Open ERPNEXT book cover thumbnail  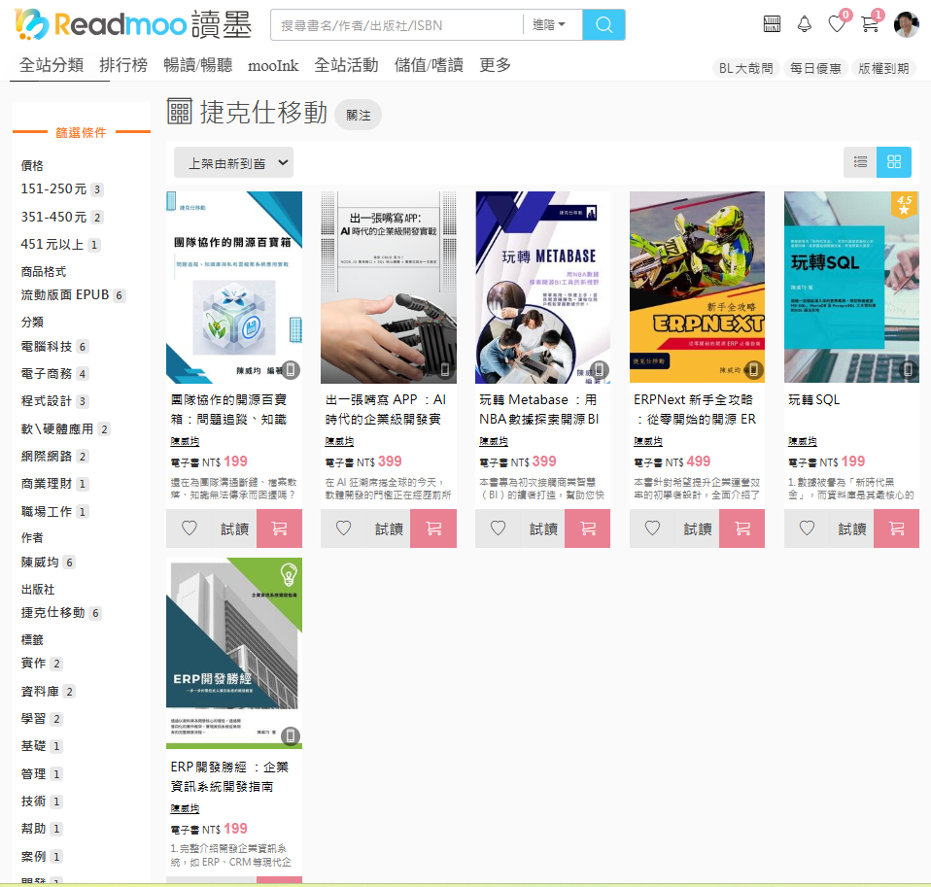(697, 288)
